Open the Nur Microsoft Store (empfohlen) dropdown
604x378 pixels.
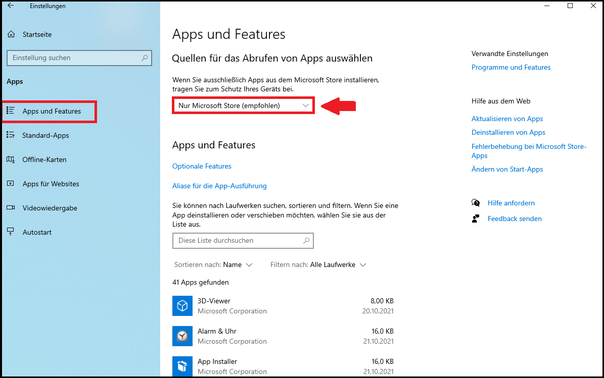pyautogui.click(x=244, y=105)
